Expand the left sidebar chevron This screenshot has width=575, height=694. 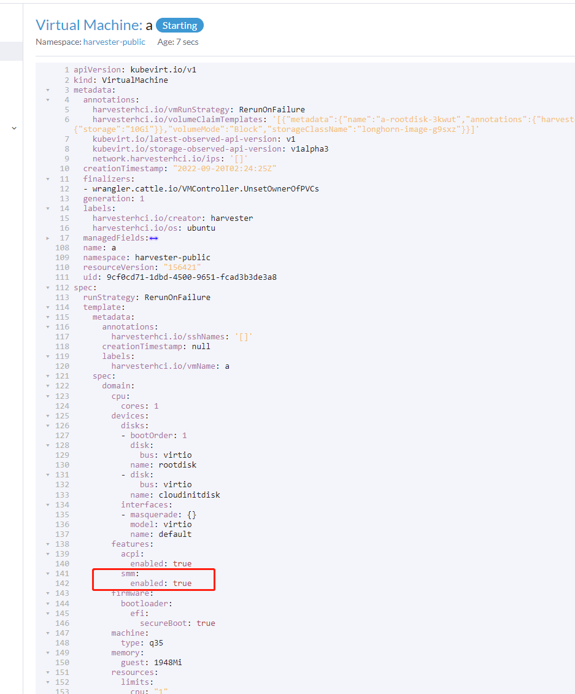pos(14,128)
